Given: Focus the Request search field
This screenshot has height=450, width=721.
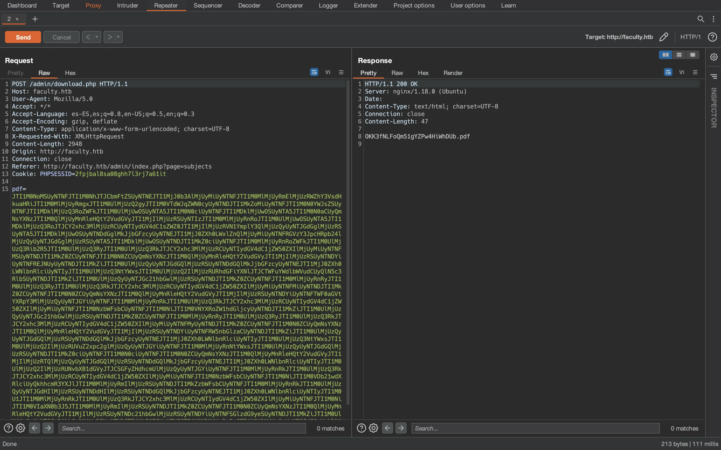Looking at the screenshot, I should point(182,428).
